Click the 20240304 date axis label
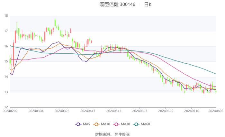 [36, 111]
